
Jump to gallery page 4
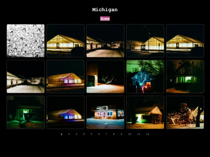84,134
